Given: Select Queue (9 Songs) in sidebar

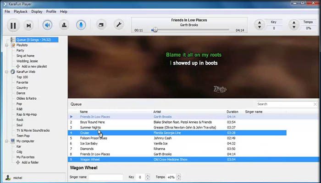Looking at the screenshot, I should [x=37, y=40].
